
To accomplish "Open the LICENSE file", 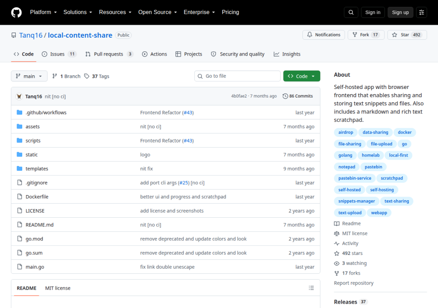I will tap(35, 210).
